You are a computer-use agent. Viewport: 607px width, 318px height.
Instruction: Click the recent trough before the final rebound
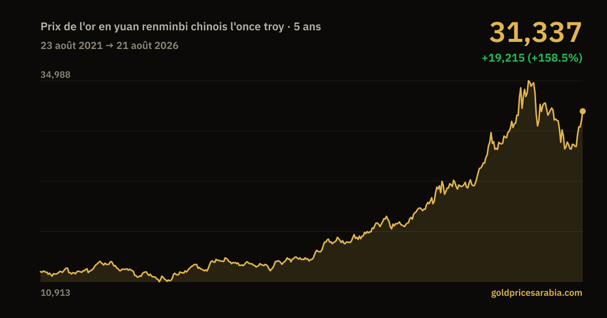click(565, 148)
